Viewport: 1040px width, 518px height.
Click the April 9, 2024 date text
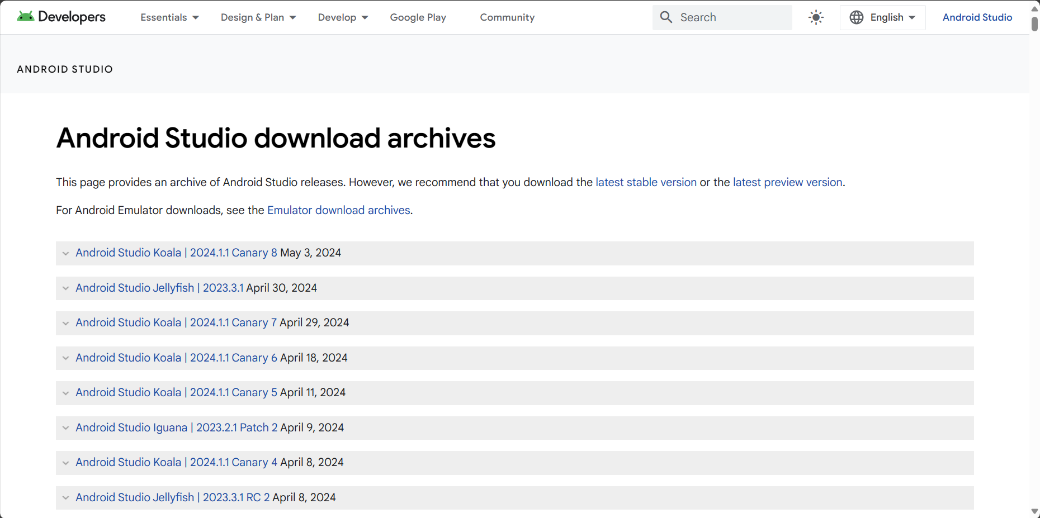coord(312,427)
